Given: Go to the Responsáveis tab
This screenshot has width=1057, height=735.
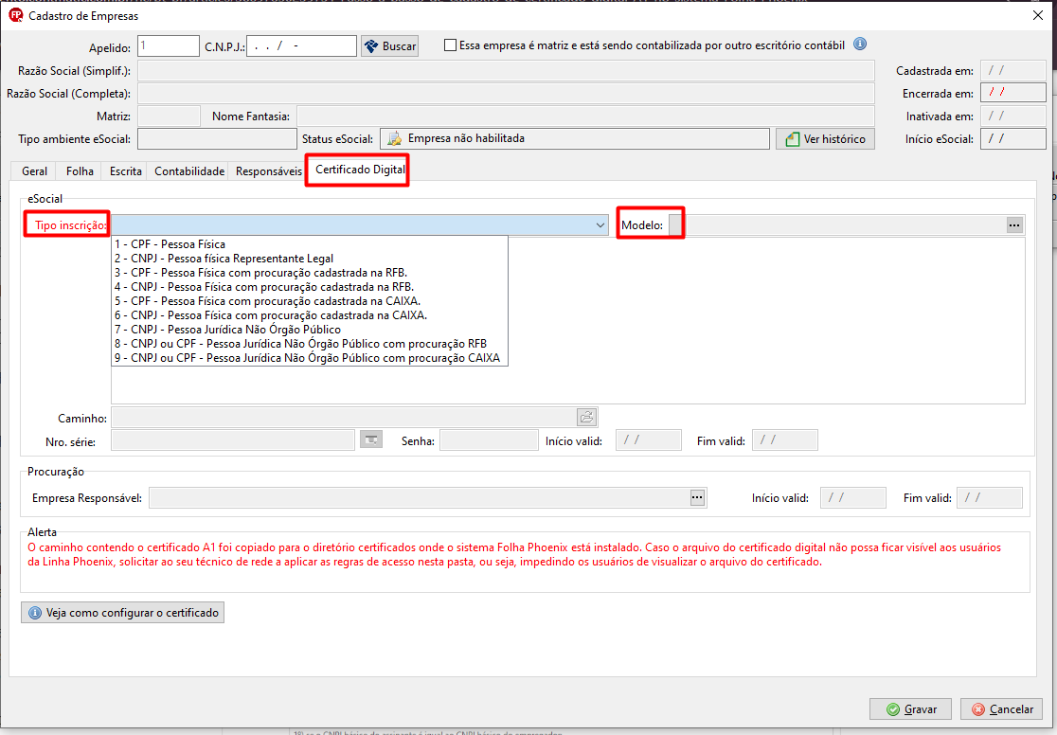Looking at the screenshot, I should tap(268, 171).
